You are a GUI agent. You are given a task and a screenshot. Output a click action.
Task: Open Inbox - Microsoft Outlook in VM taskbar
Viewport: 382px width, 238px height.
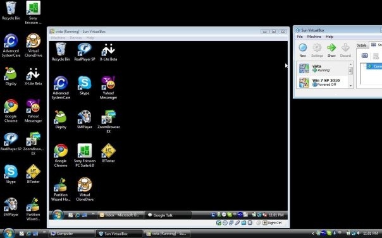[x=121, y=215]
